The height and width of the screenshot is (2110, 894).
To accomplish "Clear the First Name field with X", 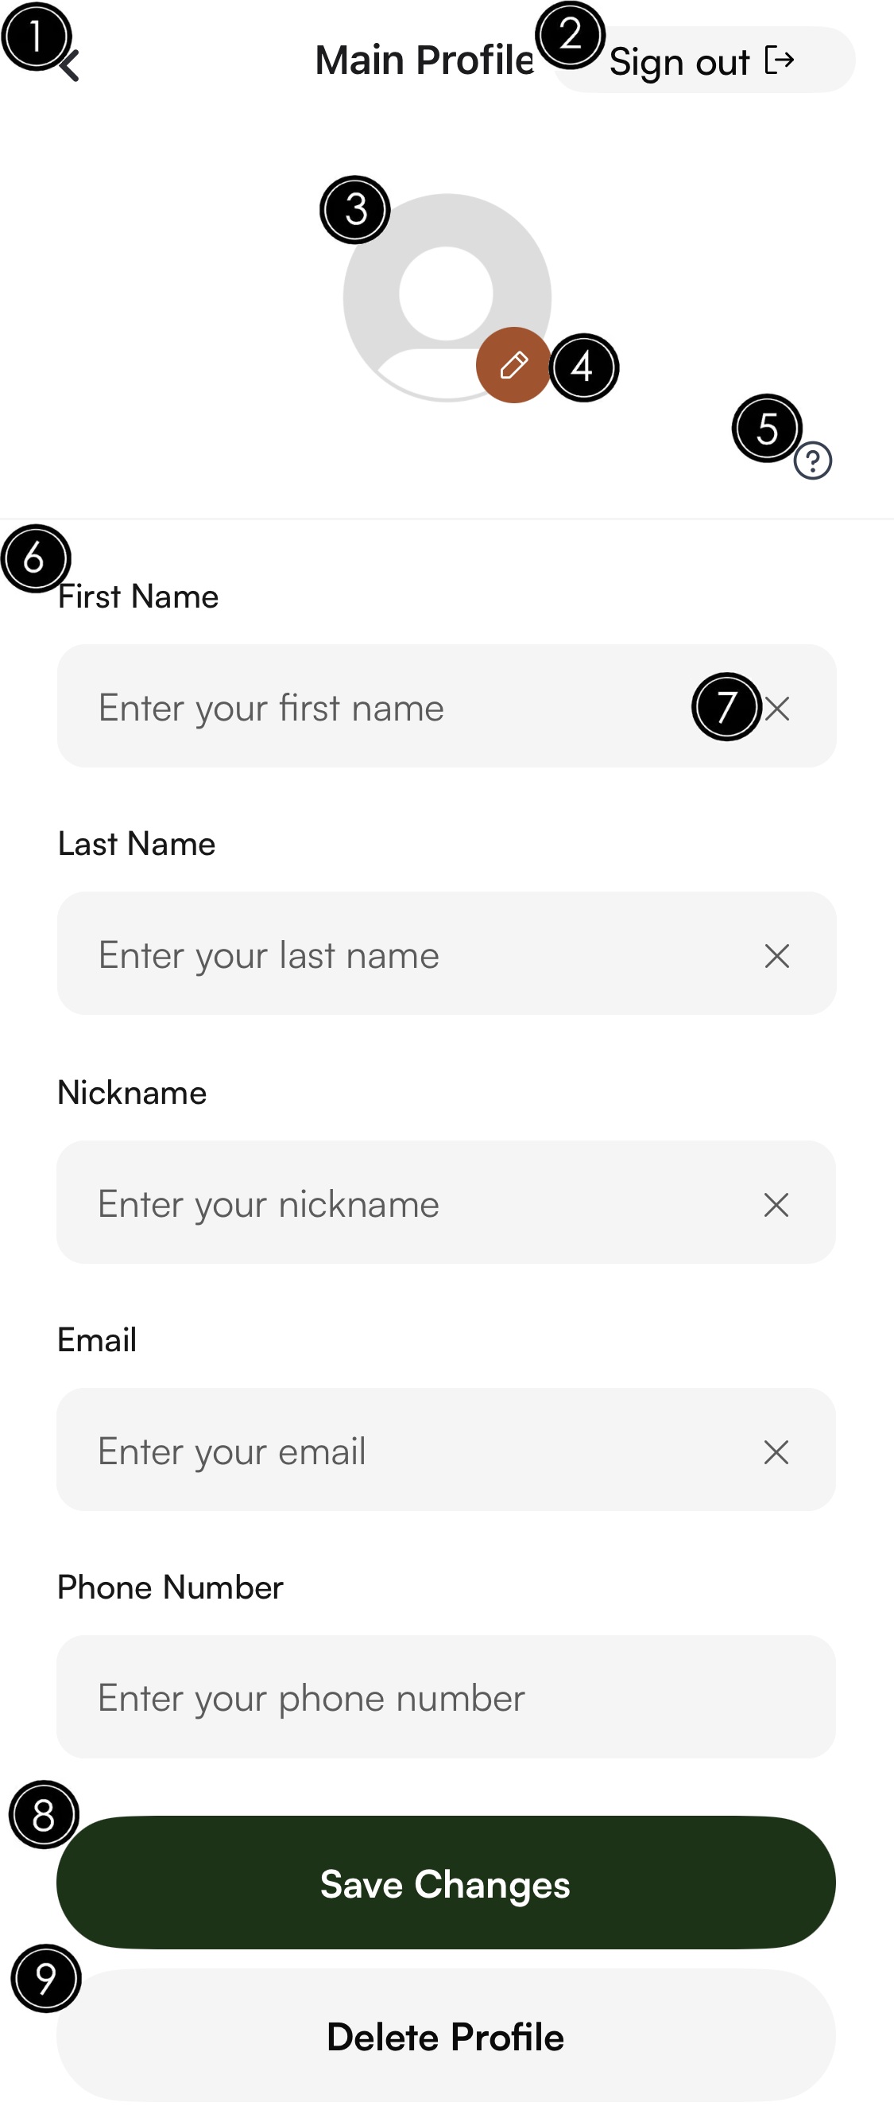I will point(777,709).
